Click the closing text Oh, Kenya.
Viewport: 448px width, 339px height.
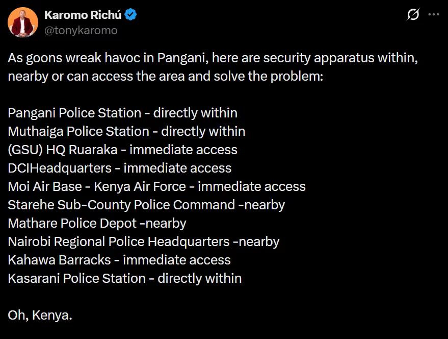coord(40,315)
